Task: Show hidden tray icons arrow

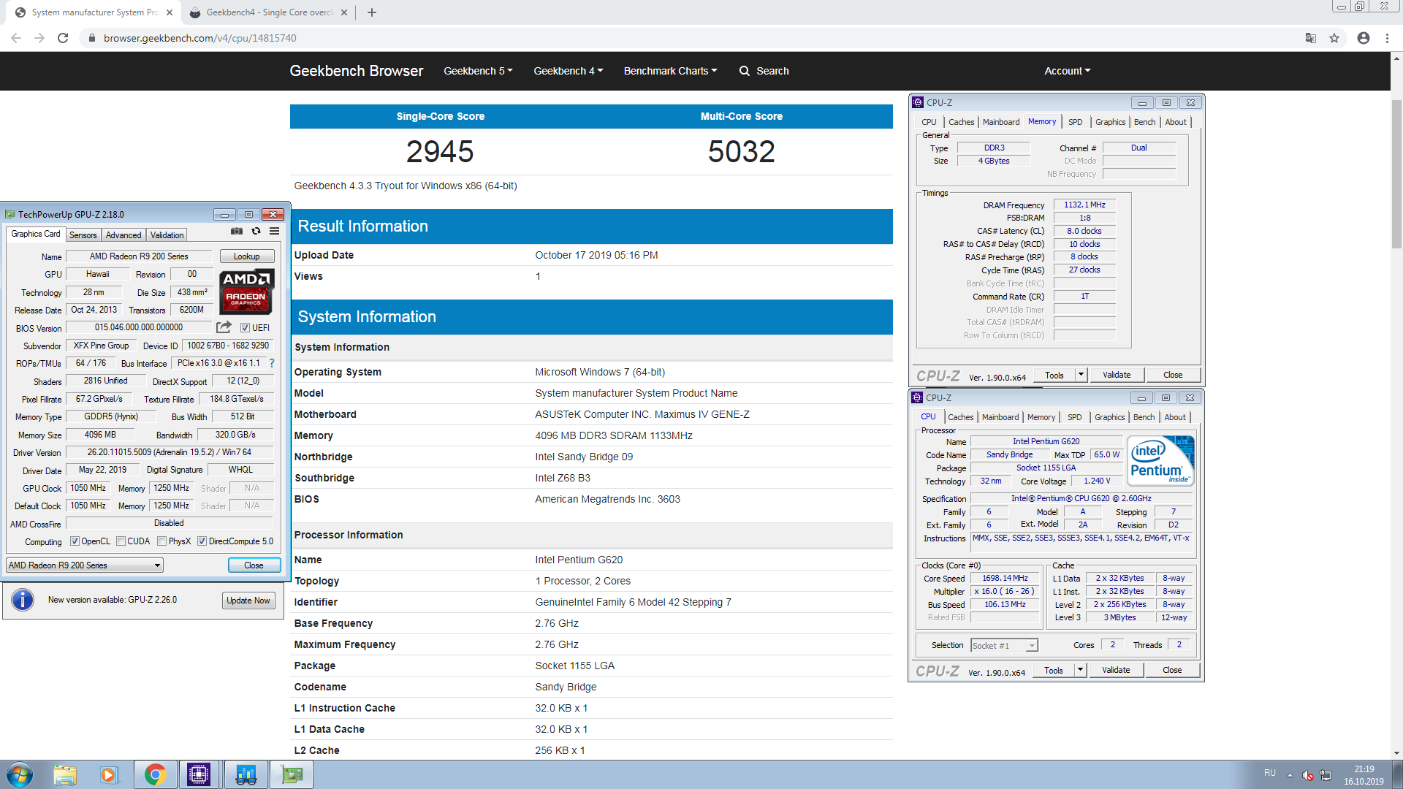Action: coord(1290,774)
